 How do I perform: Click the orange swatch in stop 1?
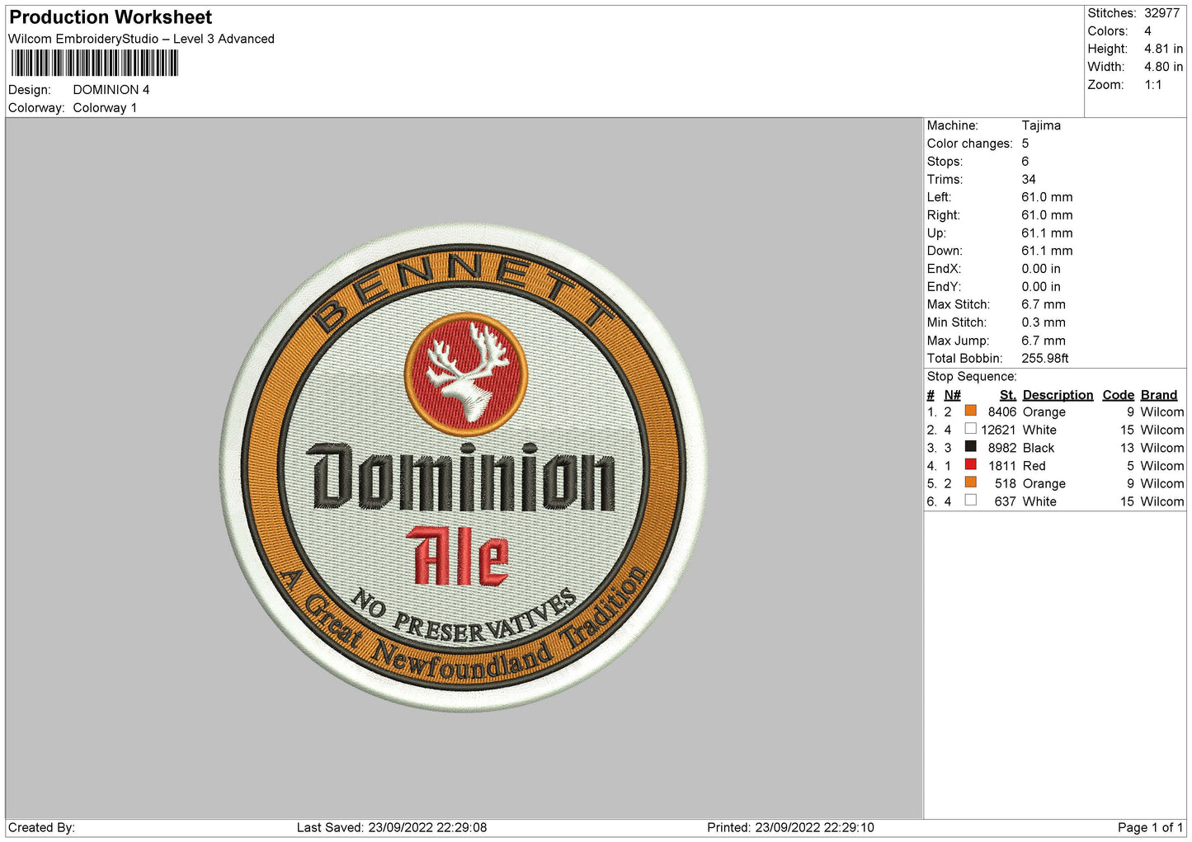970,411
